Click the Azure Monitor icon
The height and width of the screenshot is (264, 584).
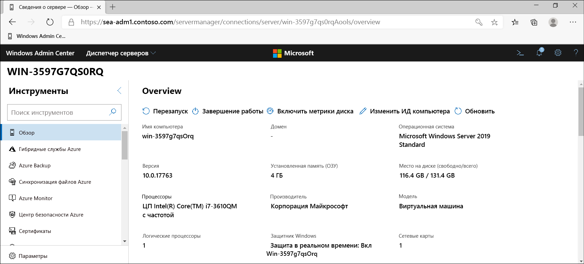pyautogui.click(x=12, y=198)
